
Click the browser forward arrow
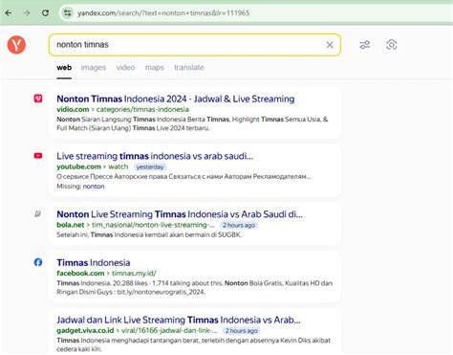(27, 13)
